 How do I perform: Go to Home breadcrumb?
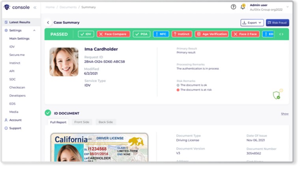[x=50, y=7]
